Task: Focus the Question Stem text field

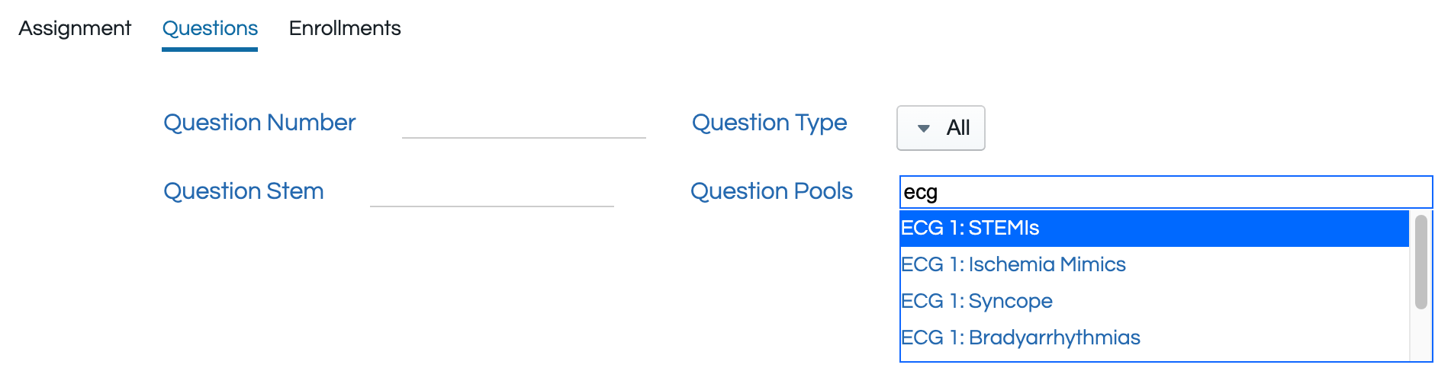Action: pos(491,192)
